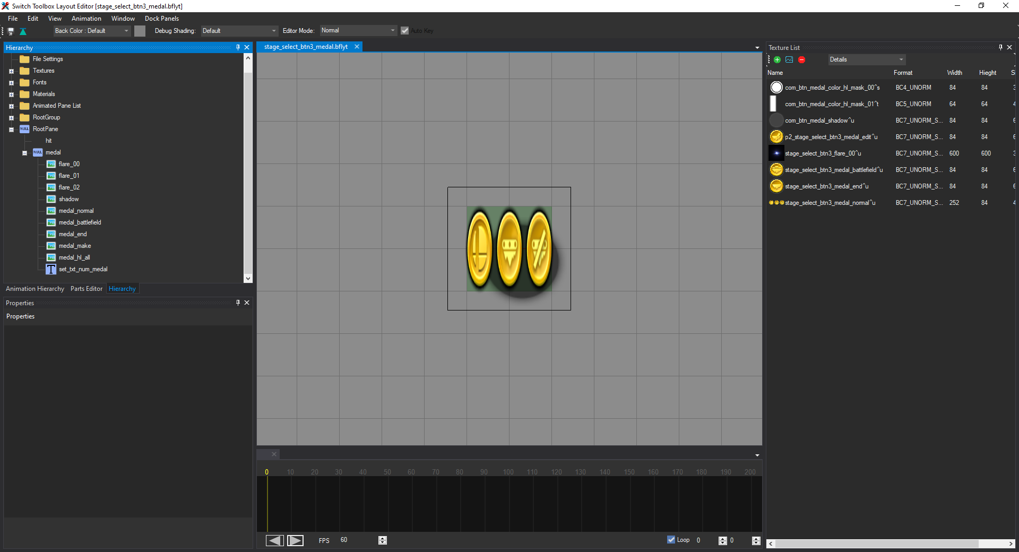
Task: Click the save icon in the toolbar
Action: [11, 31]
